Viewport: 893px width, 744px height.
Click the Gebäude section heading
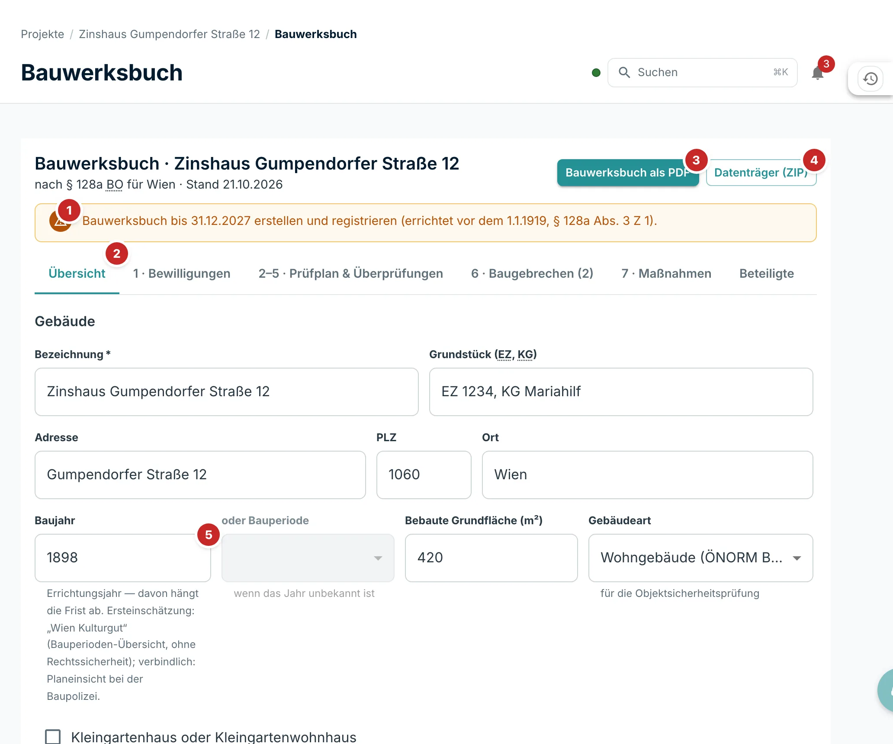click(x=65, y=321)
